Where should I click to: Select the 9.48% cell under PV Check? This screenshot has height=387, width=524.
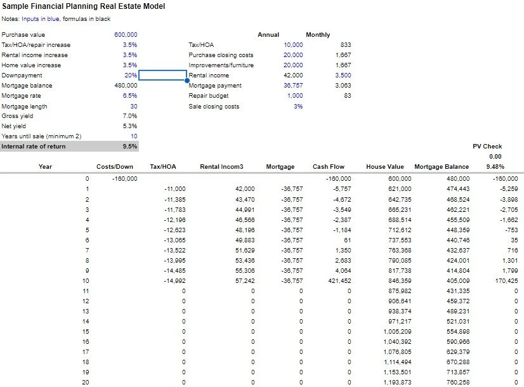point(495,167)
